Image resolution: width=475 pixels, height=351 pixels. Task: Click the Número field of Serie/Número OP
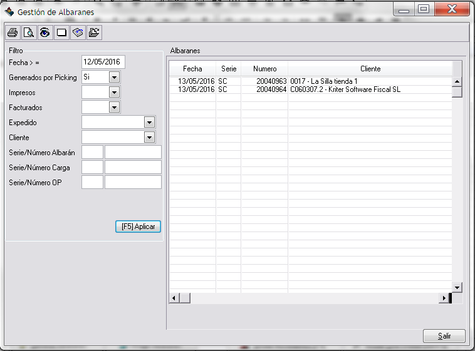pos(133,182)
